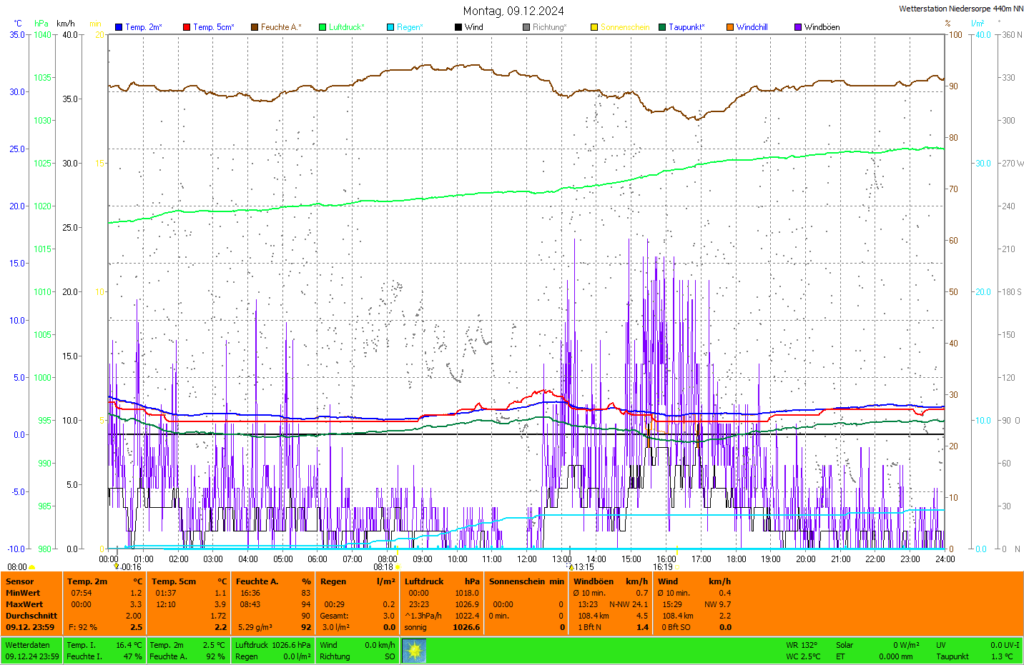Click the red Temp. 5cm legend square

coord(187,27)
